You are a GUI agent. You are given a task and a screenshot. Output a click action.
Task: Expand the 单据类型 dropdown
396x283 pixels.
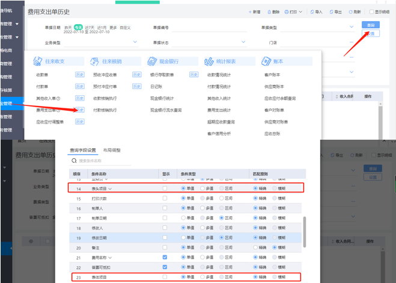pyautogui.click(x=352, y=27)
